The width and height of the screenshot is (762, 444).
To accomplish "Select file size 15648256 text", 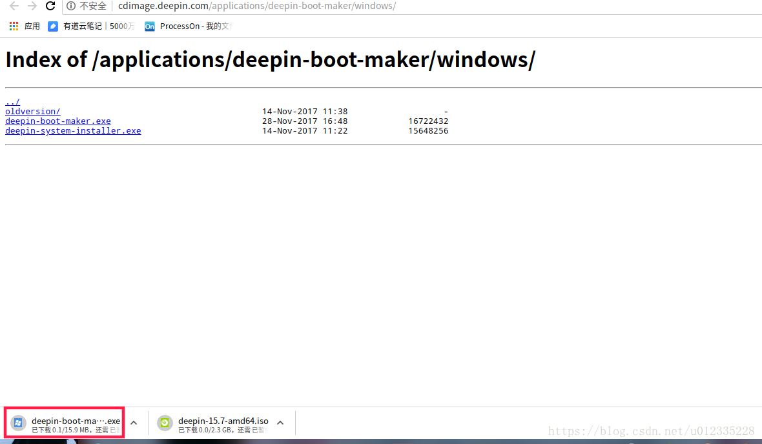I will pyautogui.click(x=428, y=130).
